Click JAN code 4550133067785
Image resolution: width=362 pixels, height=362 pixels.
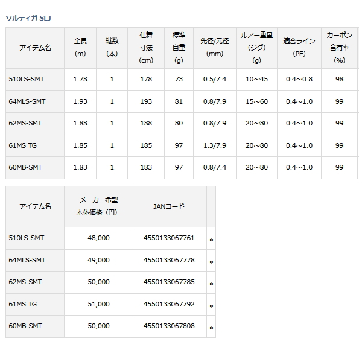pos(169,282)
